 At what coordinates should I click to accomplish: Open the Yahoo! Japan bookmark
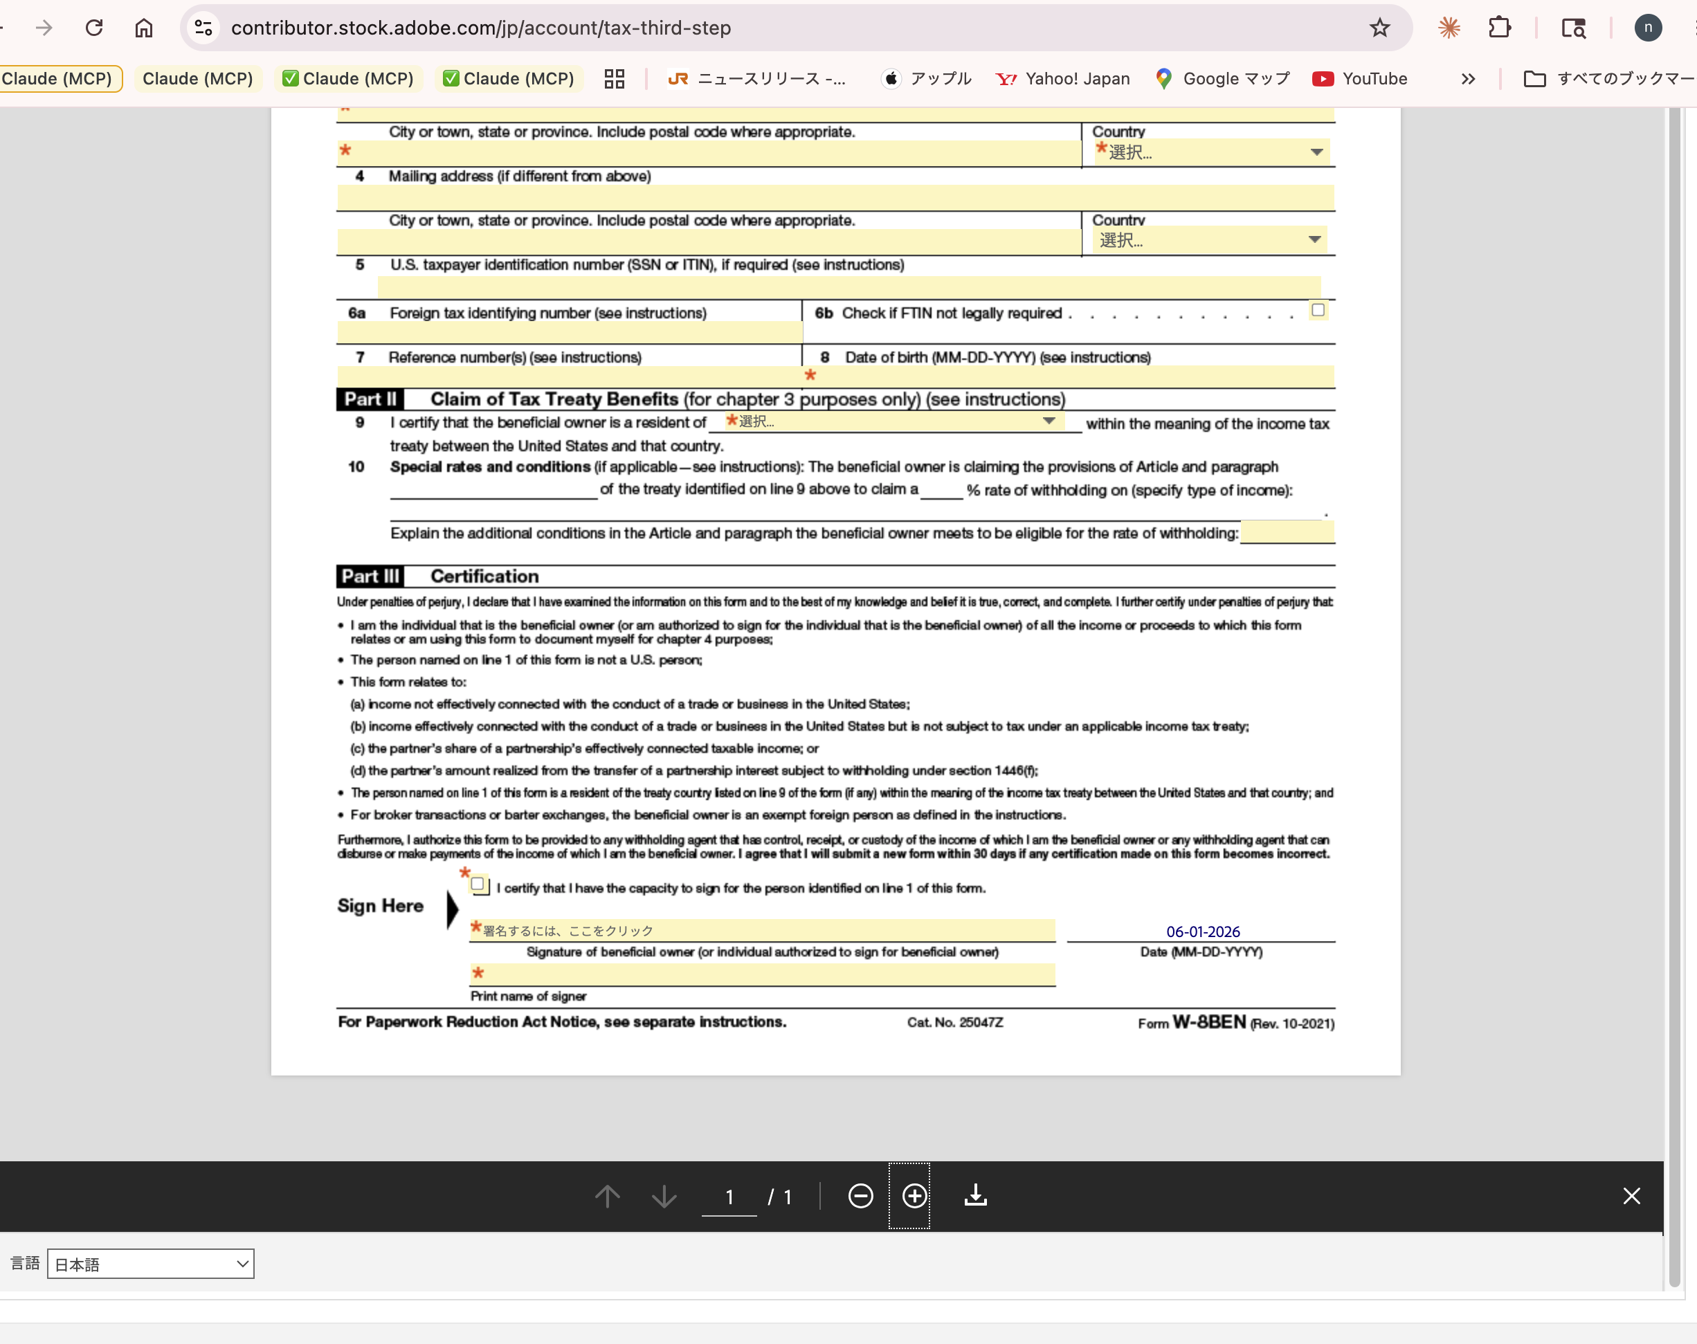click(x=1062, y=79)
